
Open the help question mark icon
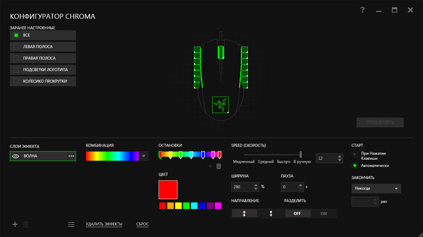click(x=362, y=10)
